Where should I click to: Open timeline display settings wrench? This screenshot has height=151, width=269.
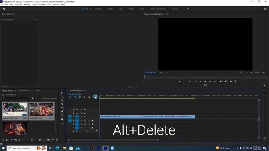(89, 97)
